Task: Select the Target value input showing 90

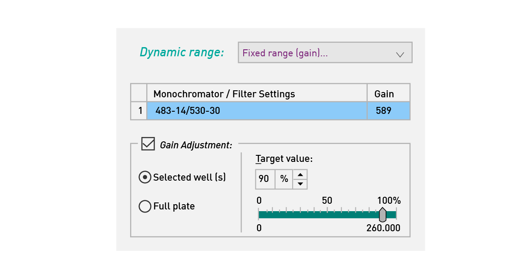Action: tap(265, 179)
